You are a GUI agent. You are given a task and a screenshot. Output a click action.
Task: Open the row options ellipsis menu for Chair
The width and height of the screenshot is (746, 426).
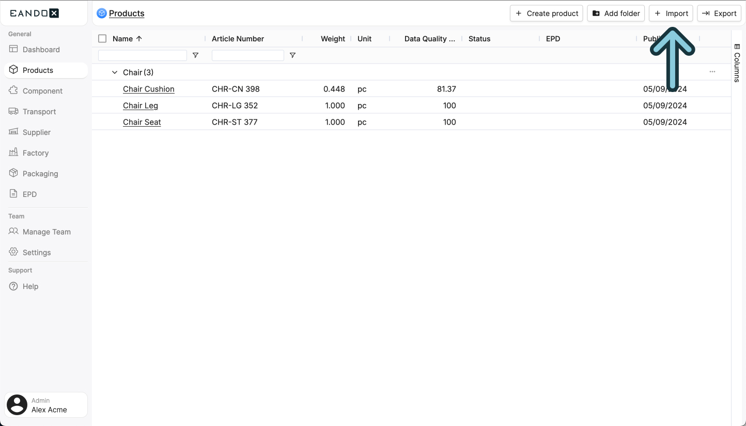(712, 72)
